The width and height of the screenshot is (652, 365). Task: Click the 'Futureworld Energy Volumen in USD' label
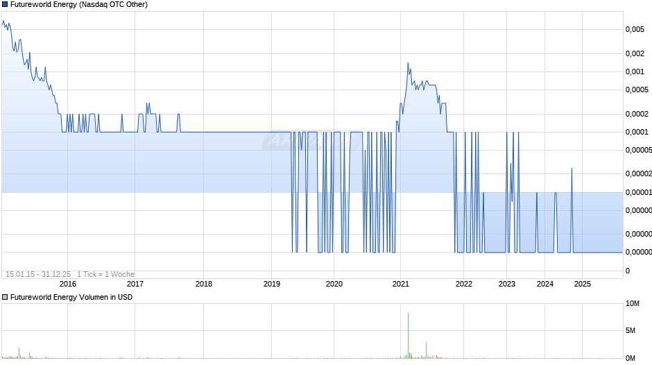[x=71, y=297]
